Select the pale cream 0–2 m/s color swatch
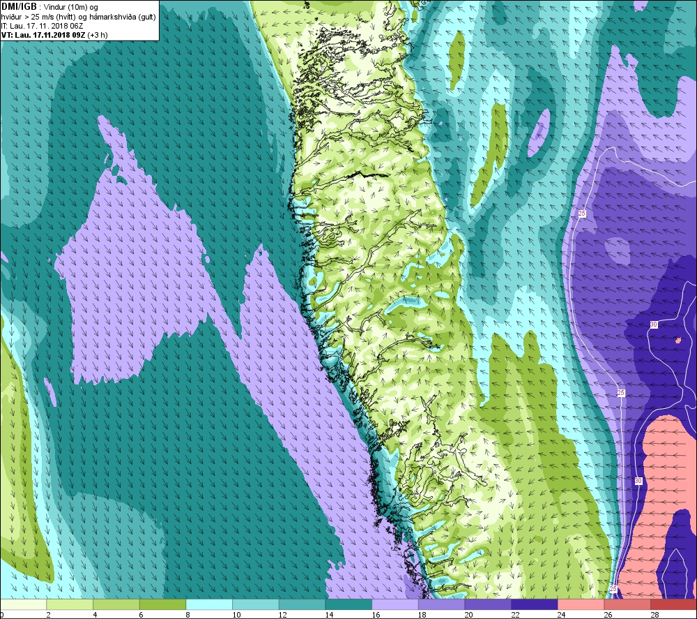Screen dimensions: 697x619 [x=23, y=604]
